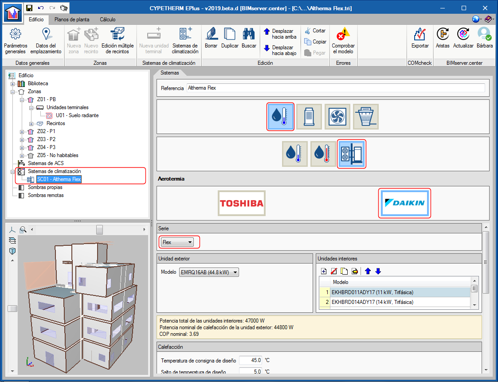Click the vertical slider thumb beside the 3D view

pos(12,308)
